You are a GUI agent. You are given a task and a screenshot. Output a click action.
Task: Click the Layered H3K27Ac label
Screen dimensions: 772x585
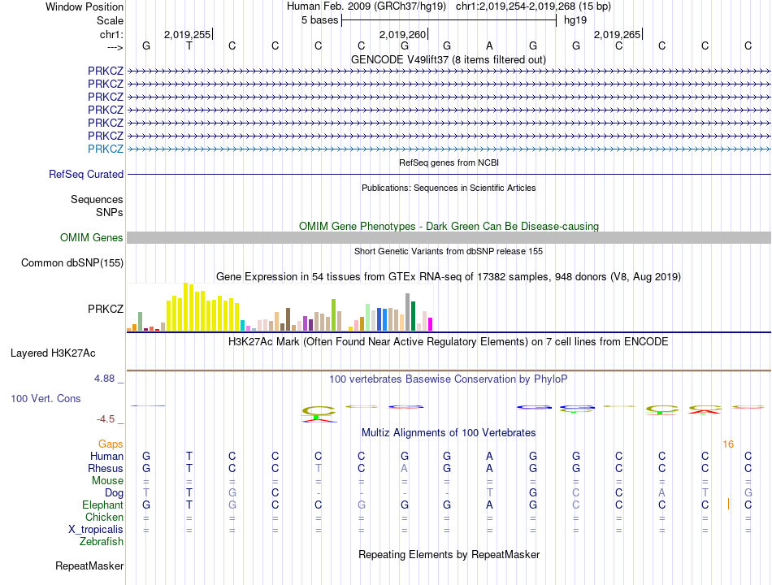(53, 353)
